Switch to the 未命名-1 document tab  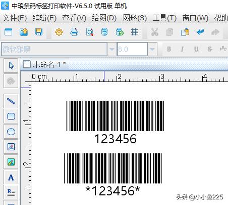(44, 64)
